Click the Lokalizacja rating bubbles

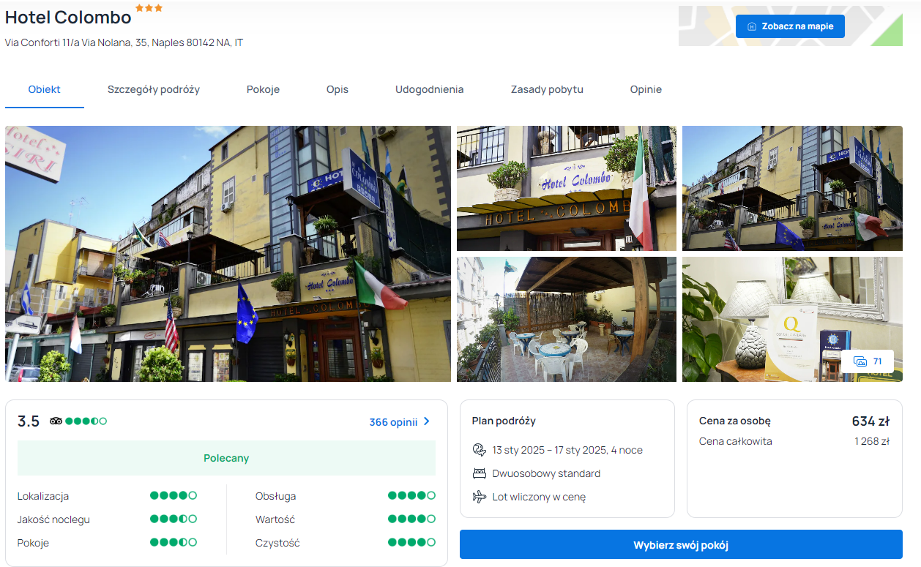(x=174, y=495)
